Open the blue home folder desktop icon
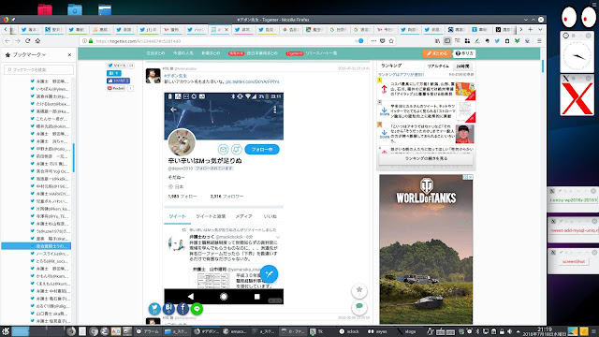 [75, 9]
